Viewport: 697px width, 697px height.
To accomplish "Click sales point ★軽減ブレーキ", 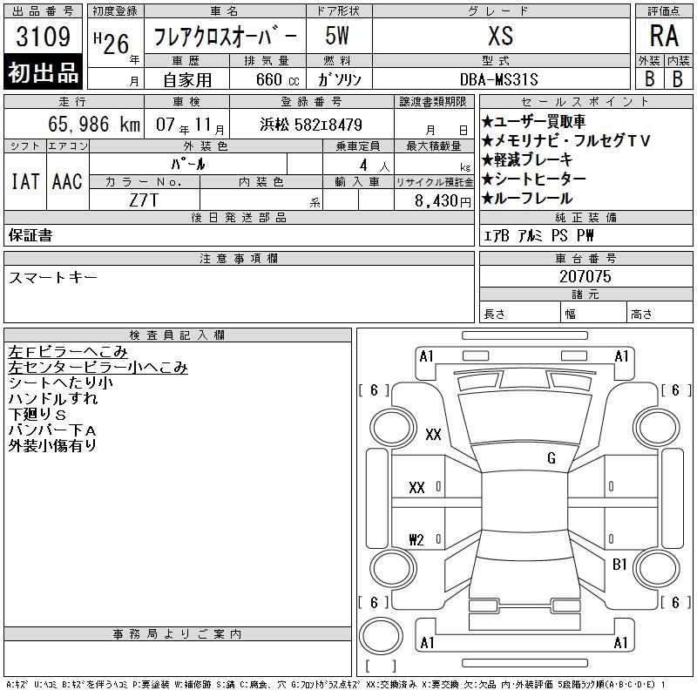I will (x=527, y=160).
